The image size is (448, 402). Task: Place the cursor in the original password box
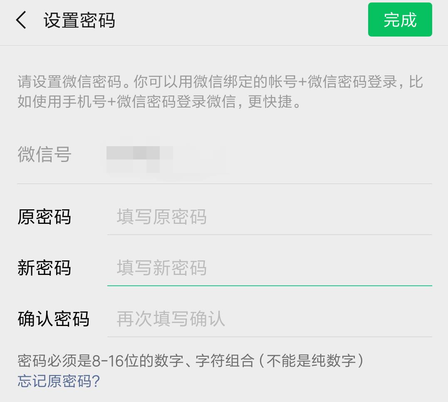coord(270,216)
